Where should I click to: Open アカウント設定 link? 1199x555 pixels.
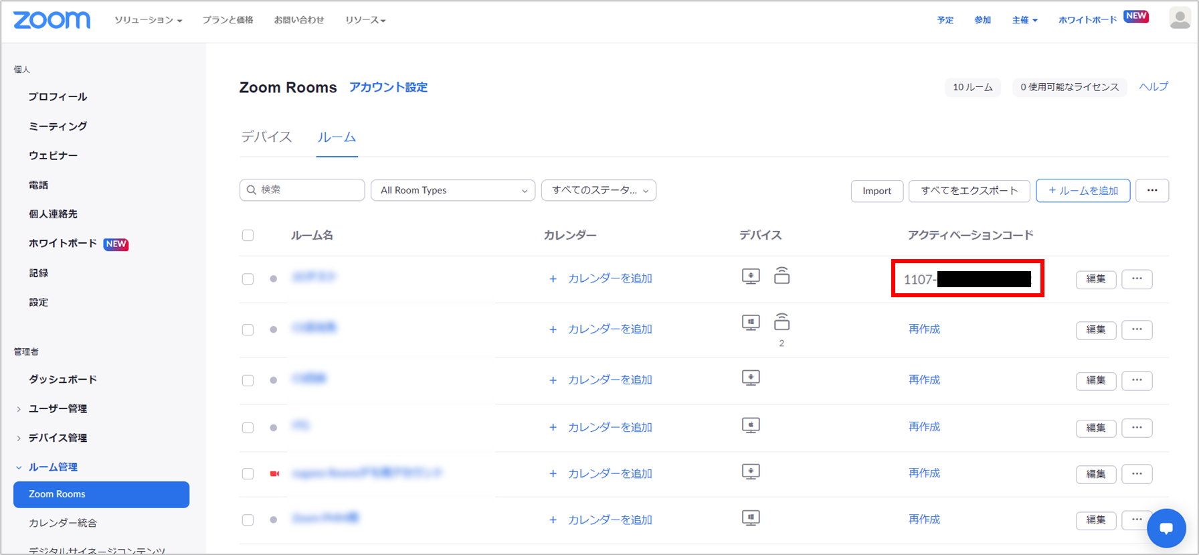(x=388, y=87)
